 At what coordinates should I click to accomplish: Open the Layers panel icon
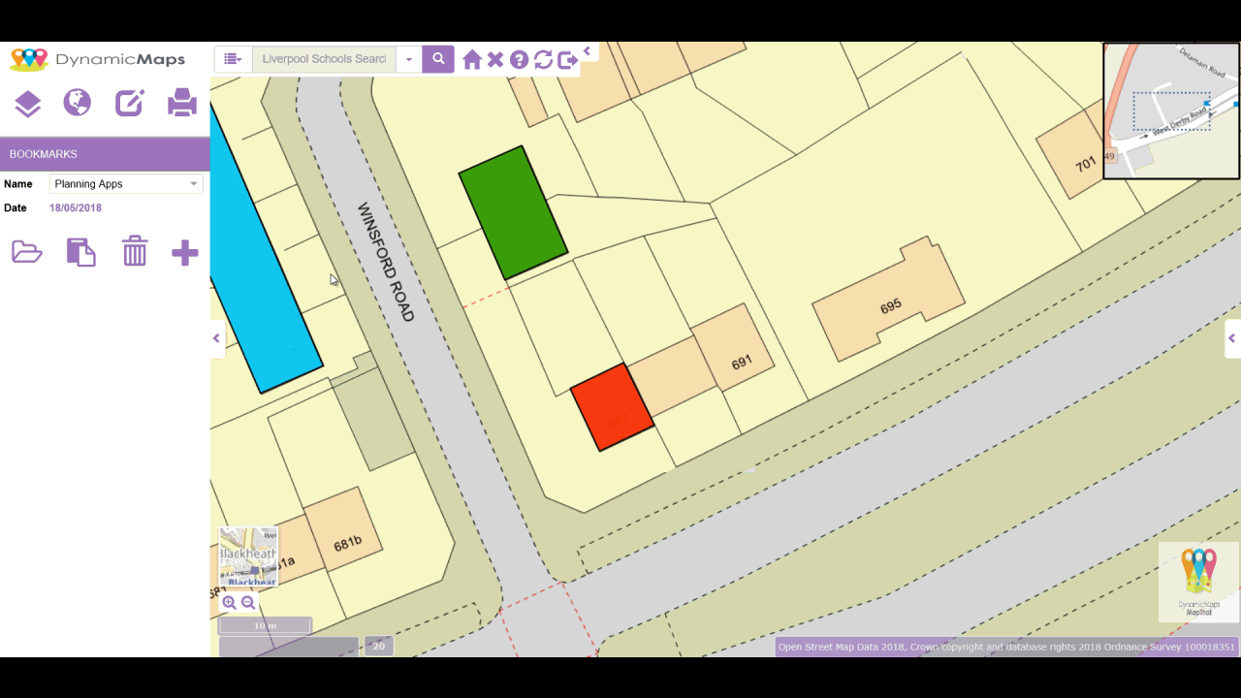(x=28, y=103)
